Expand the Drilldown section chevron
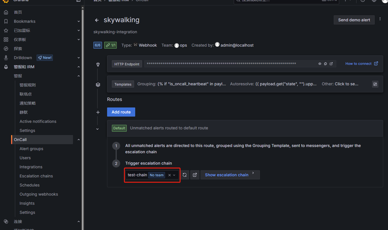388x230 pixels. click(79, 58)
